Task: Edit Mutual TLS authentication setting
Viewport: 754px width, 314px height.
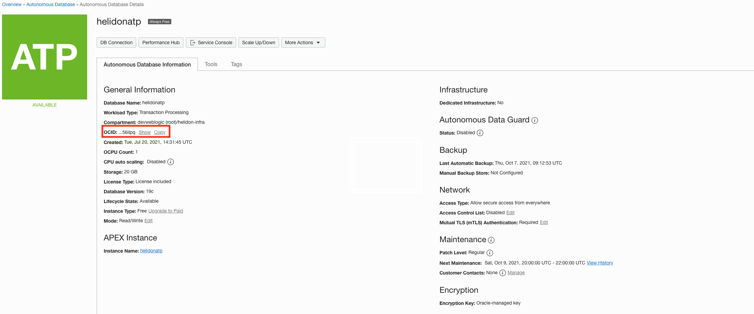Action: click(544, 222)
